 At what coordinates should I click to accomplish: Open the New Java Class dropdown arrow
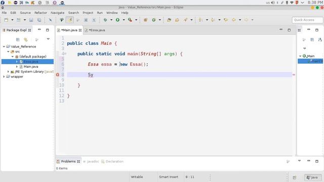tap(160, 20)
